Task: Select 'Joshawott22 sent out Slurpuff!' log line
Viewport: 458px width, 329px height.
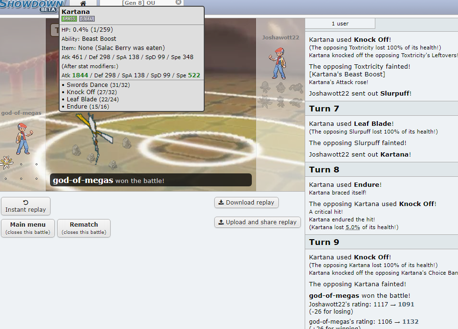Action: click(x=360, y=93)
